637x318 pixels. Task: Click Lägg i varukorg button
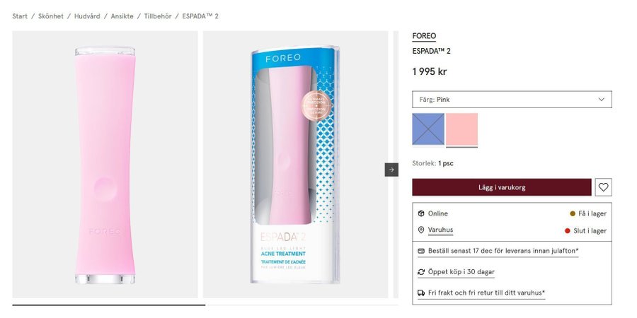pos(501,187)
